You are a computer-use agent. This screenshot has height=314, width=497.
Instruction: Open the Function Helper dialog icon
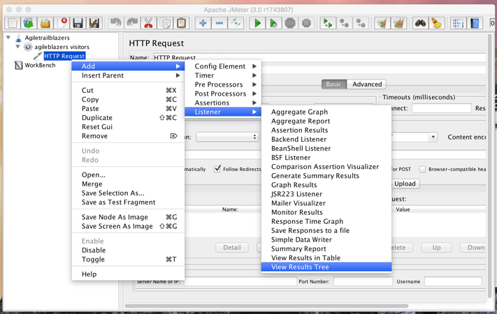click(459, 23)
